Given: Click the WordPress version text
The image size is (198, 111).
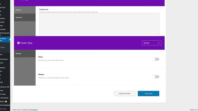Looking at the screenshot, I should 194,110.
